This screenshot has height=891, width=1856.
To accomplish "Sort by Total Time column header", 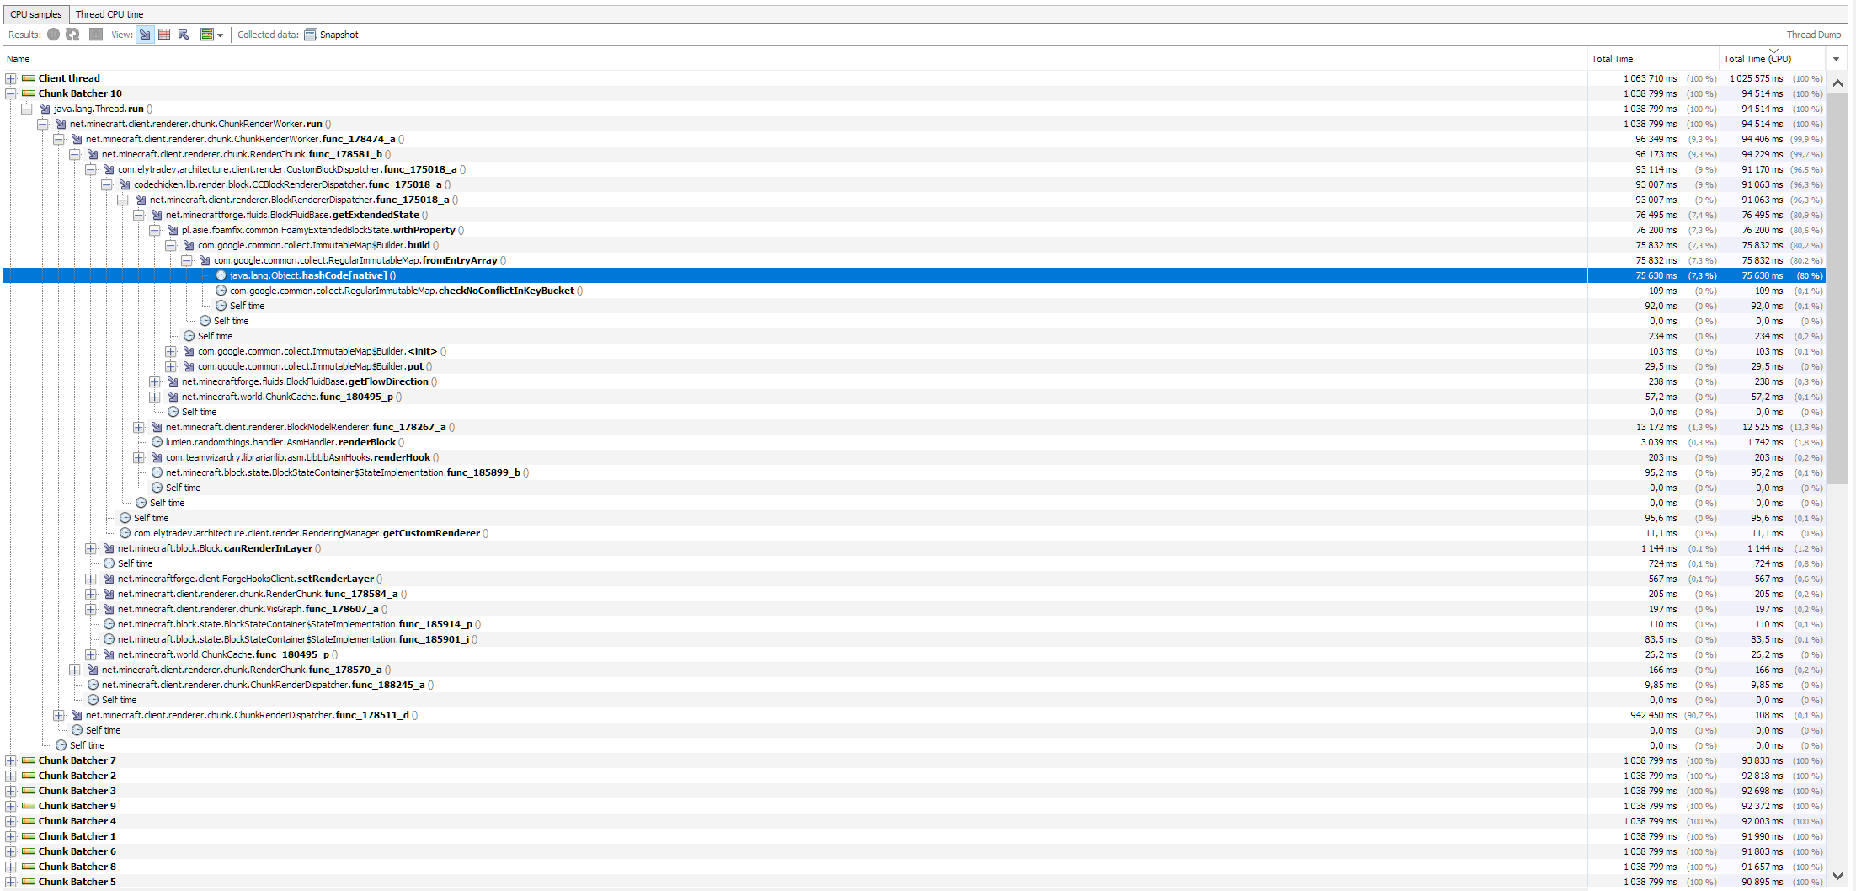I will [1653, 59].
